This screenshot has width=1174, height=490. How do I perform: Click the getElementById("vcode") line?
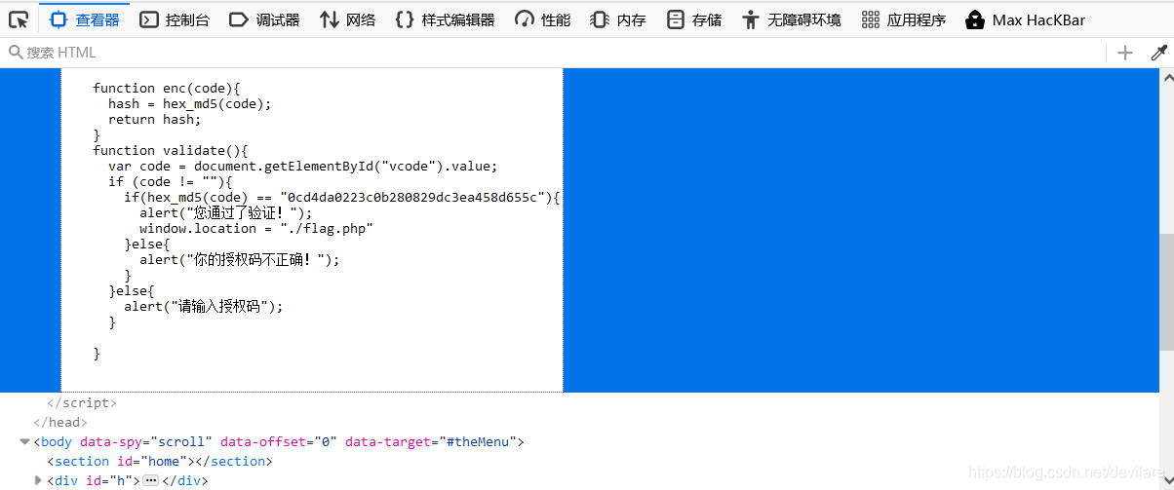(x=303, y=166)
